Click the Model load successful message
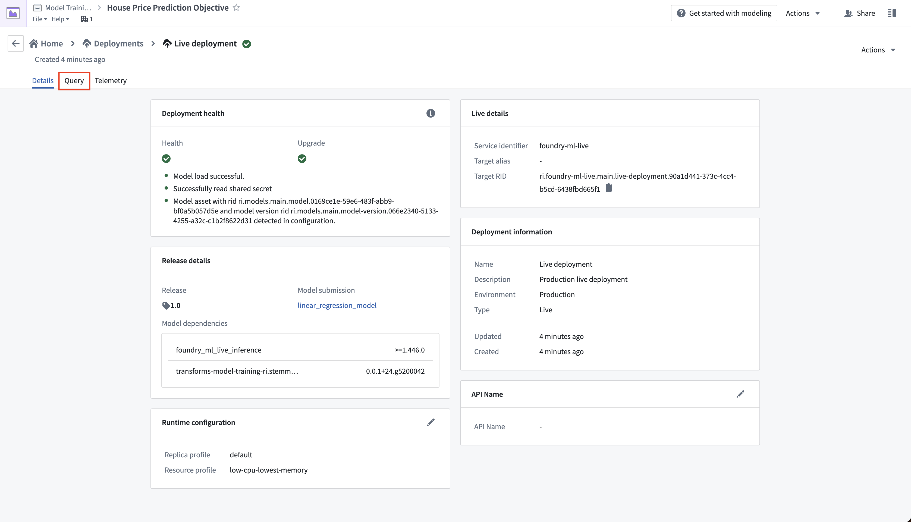 pyautogui.click(x=208, y=176)
